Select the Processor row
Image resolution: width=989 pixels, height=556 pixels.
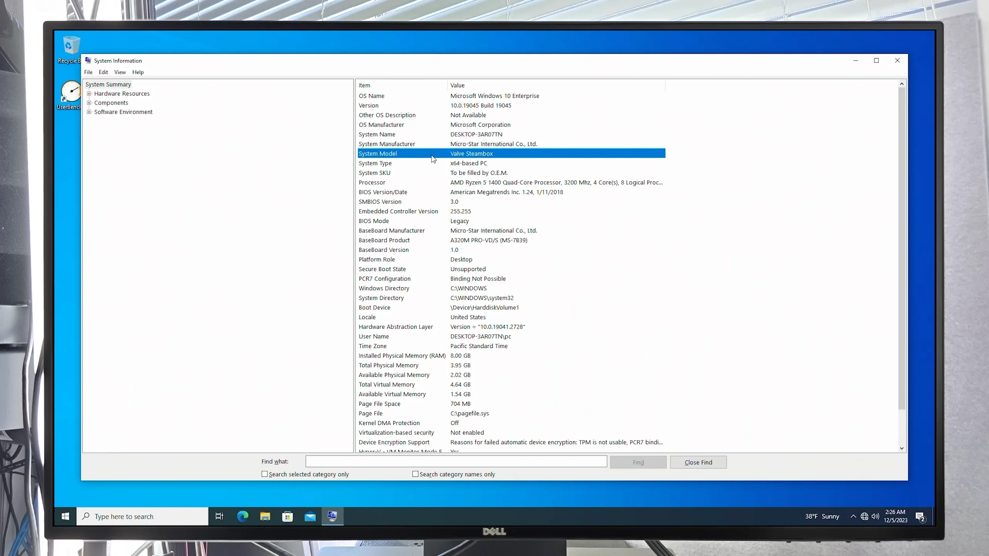click(511, 182)
